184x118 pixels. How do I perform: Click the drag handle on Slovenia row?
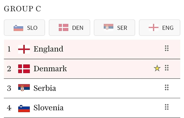167,107
